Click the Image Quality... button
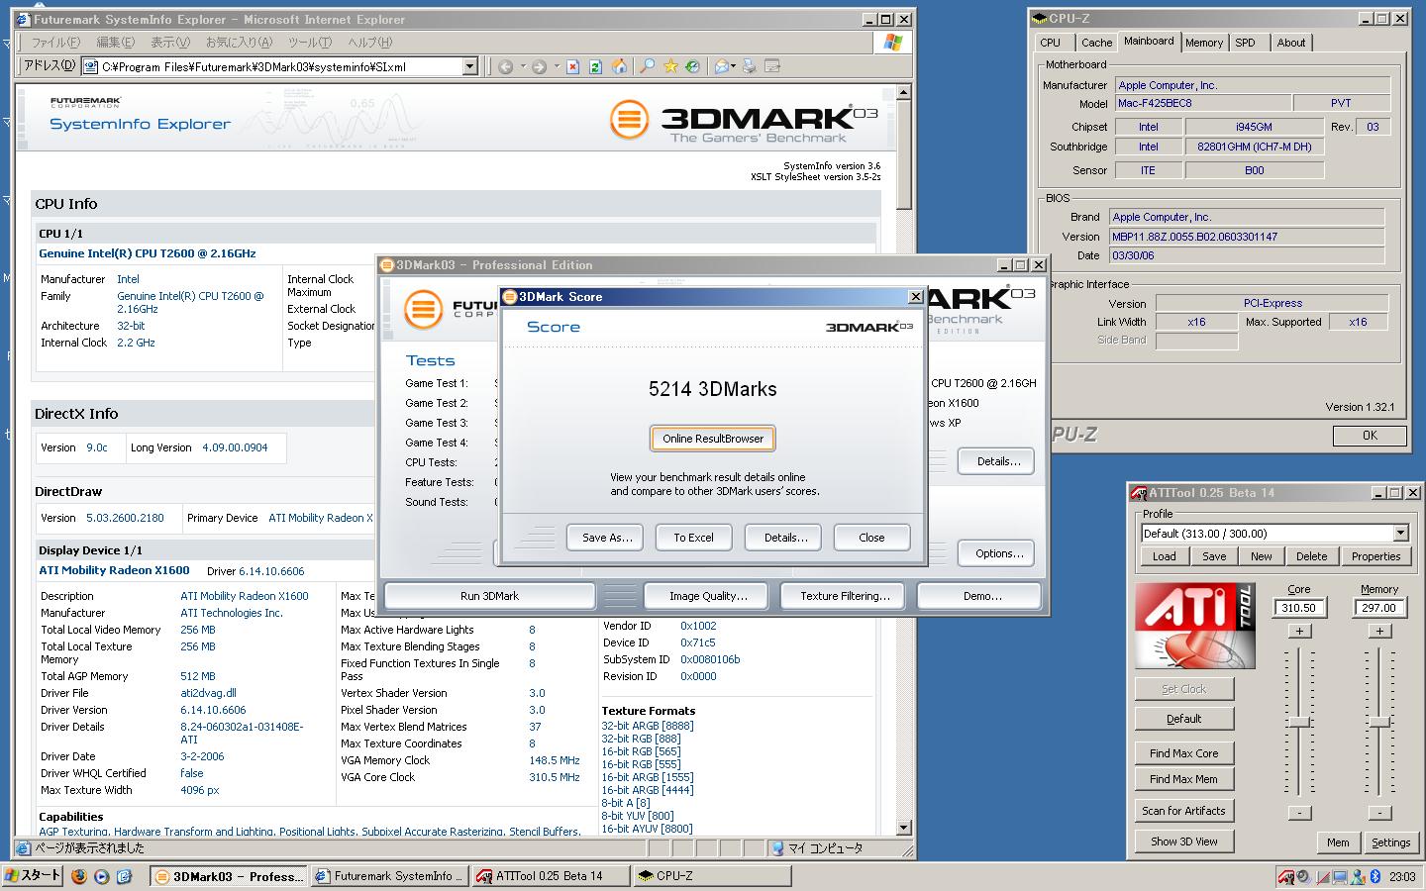This screenshot has width=1426, height=891. click(x=708, y=596)
